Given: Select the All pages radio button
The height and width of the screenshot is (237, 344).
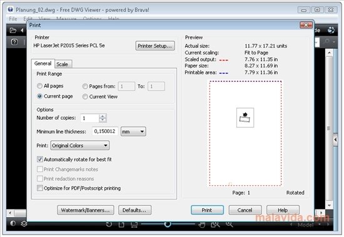Looking at the screenshot, I should (39, 86).
